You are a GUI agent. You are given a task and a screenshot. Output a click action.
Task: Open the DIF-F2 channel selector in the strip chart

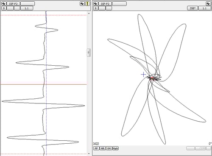coord(14,4)
